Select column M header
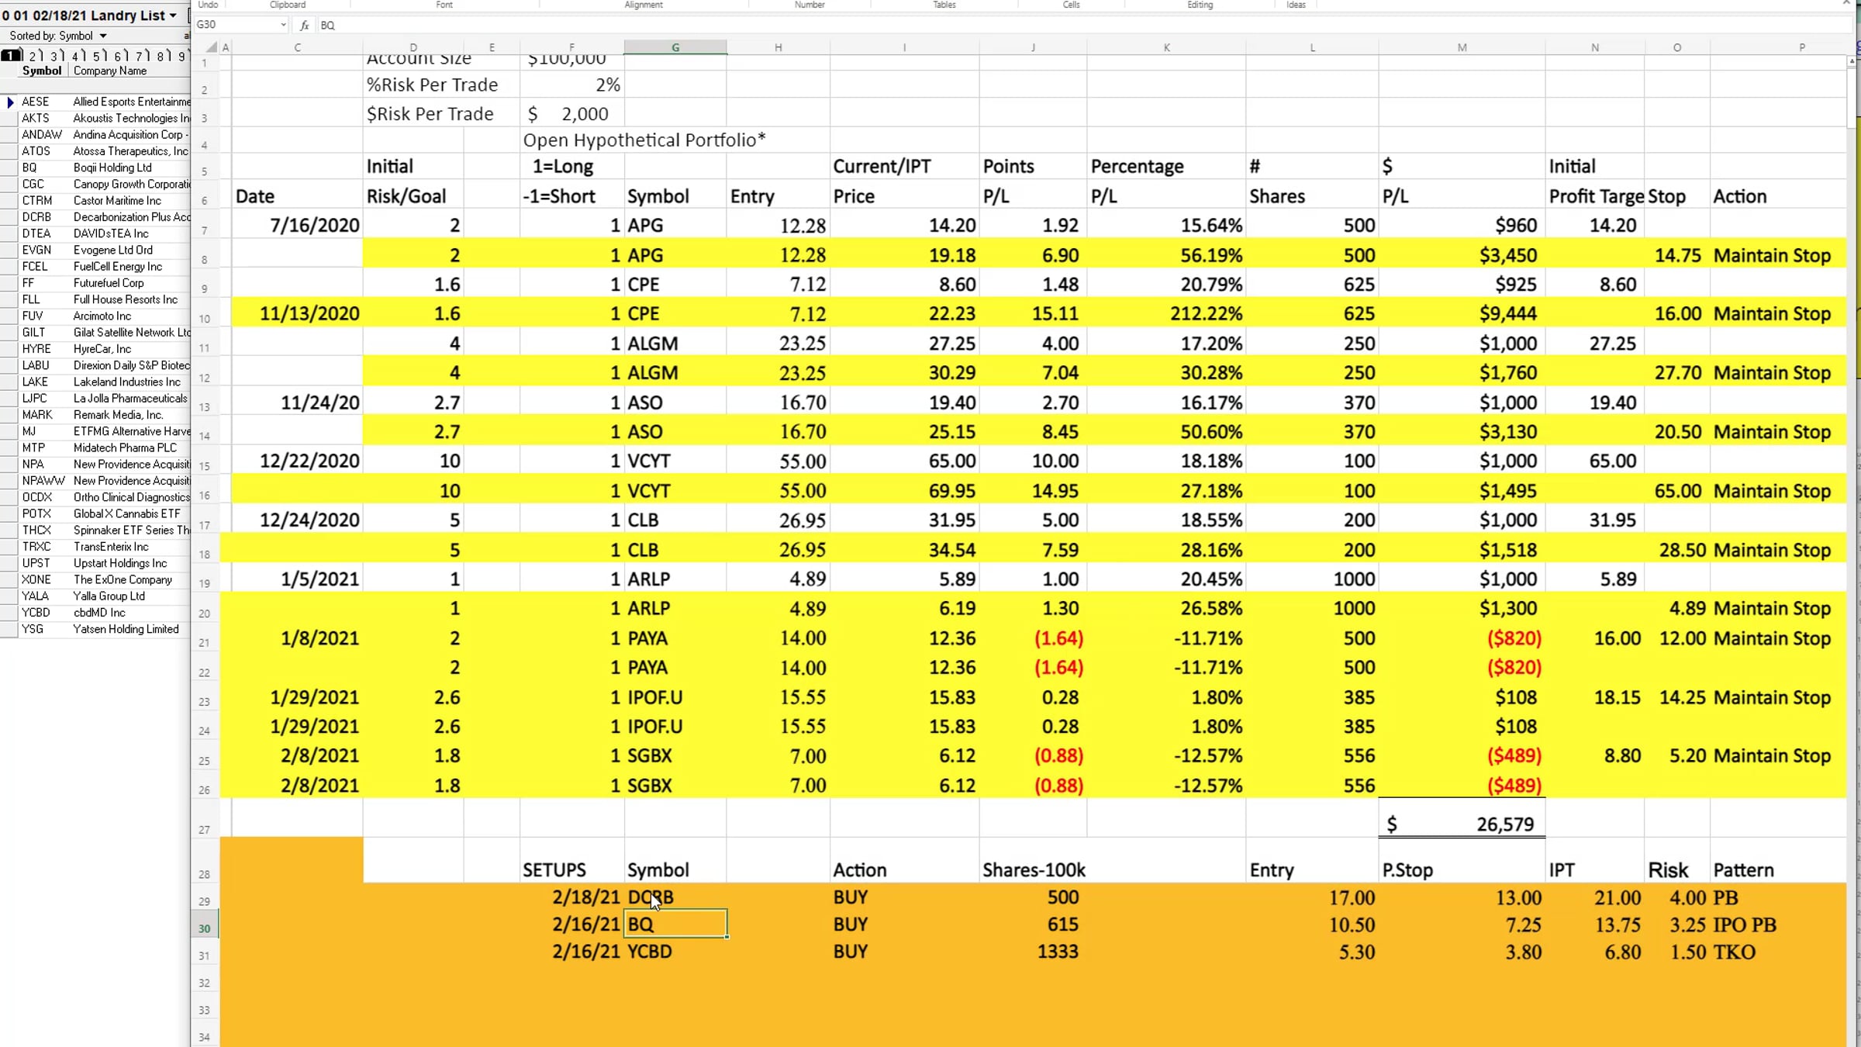This screenshot has width=1861, height=1047. (1462, 47)
